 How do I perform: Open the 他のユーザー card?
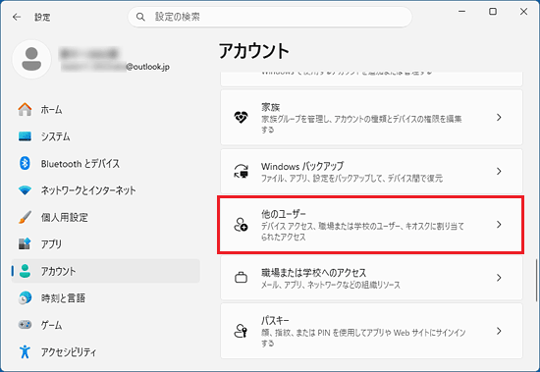click(371, 225)
